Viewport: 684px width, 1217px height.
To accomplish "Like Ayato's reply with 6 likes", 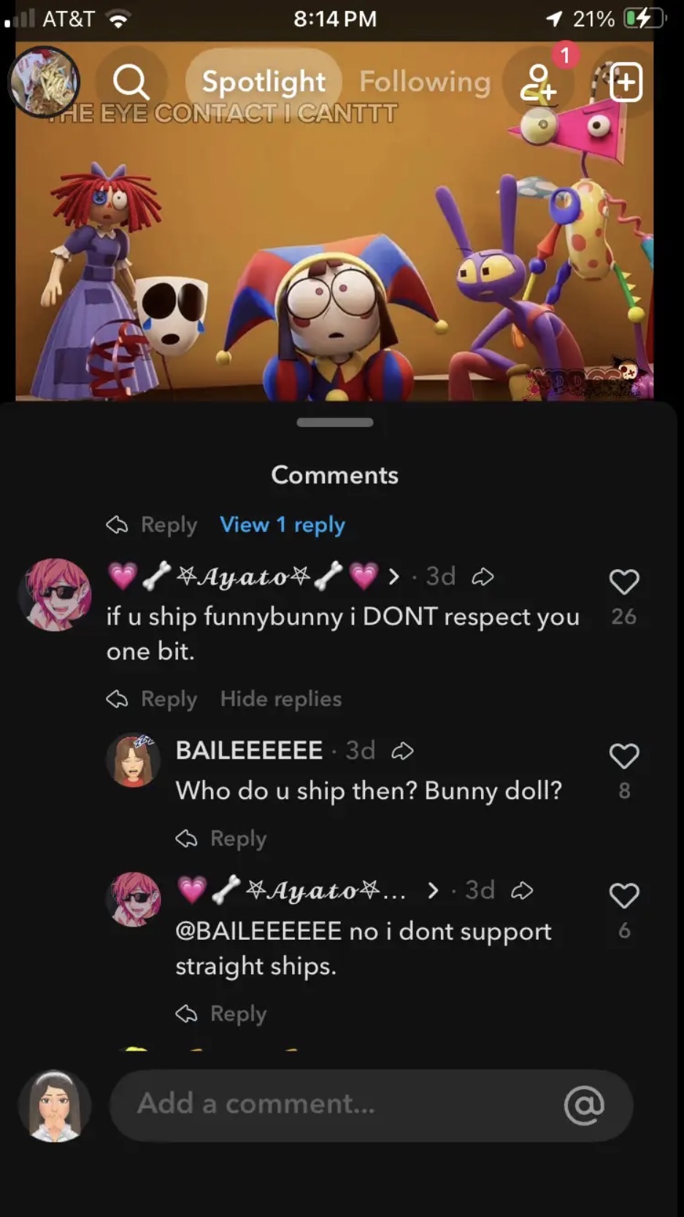I will click(624, 895).
